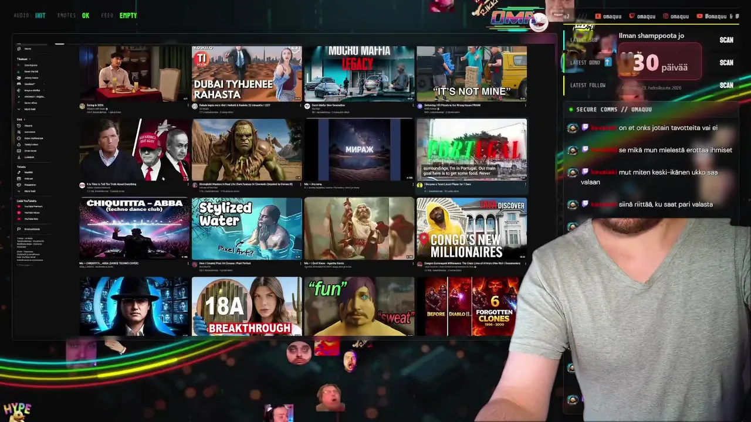Open the 6 Forgotten Clones Diablo thumbnail
The image size is (751, 422).
(472, 307)
